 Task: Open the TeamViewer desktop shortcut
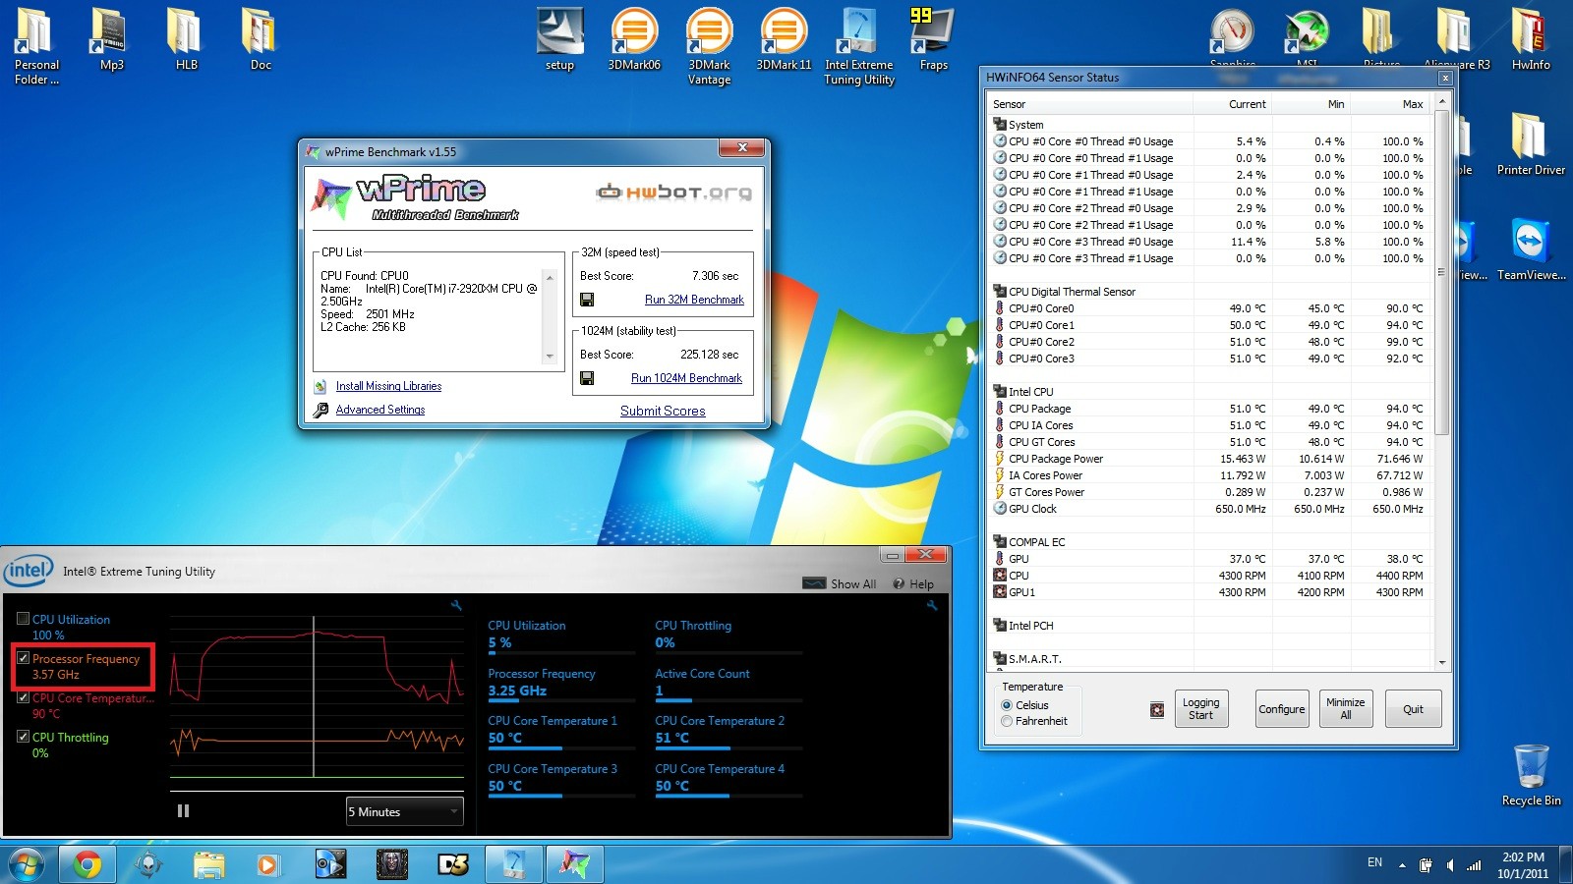click(x=1531, y=249)
